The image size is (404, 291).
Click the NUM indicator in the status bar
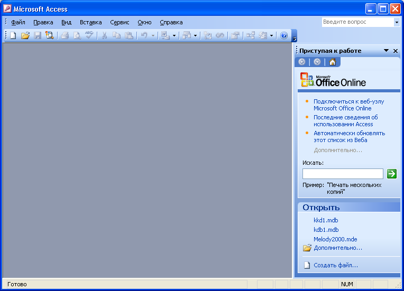coord(347,284)
